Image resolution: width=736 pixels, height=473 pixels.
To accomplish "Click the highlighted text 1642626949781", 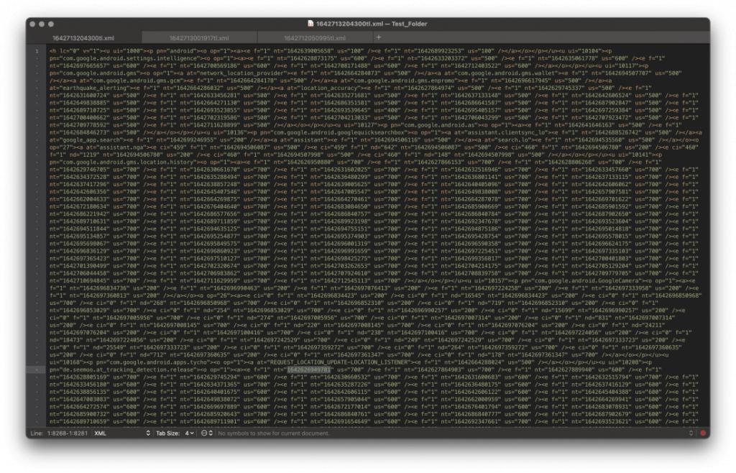I will click(310, 369).
